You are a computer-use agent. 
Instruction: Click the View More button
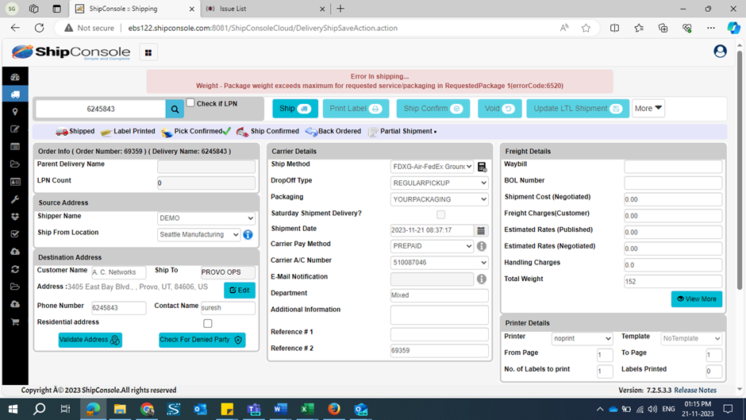pyautogui.click(x=697, y=299)
